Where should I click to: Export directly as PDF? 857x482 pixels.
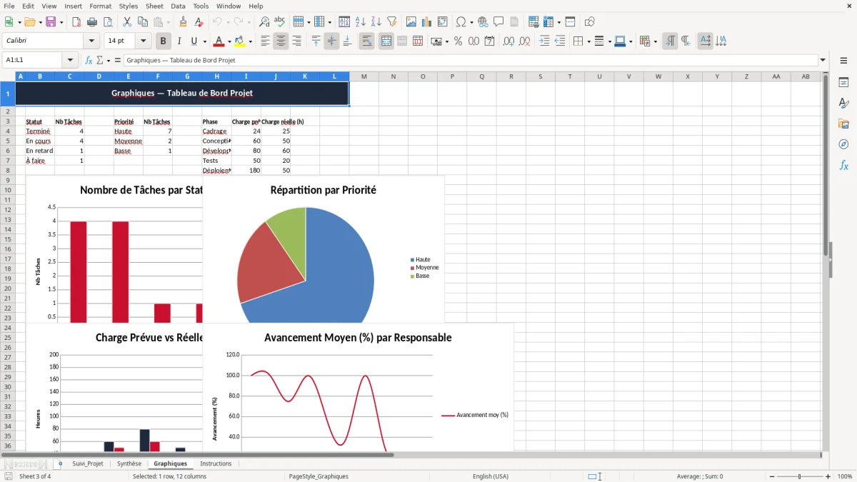click(76, 22)
